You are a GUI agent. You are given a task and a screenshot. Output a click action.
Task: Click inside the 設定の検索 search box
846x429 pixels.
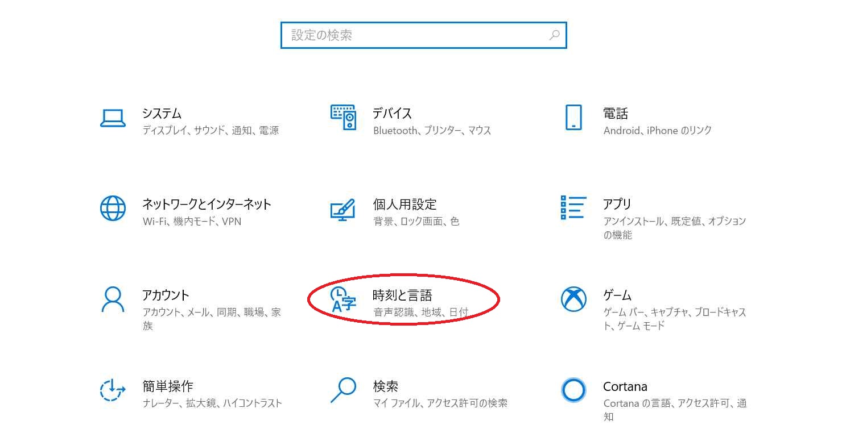415,35
